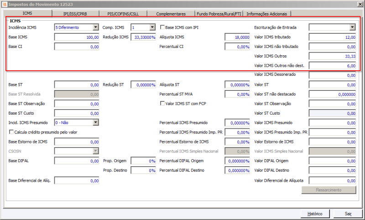The width and height of the screenshot is (365, 220).
Task: Open the IPI/ISS/CPRB tab
Action: pyautogui.click(x=75, y=14)
